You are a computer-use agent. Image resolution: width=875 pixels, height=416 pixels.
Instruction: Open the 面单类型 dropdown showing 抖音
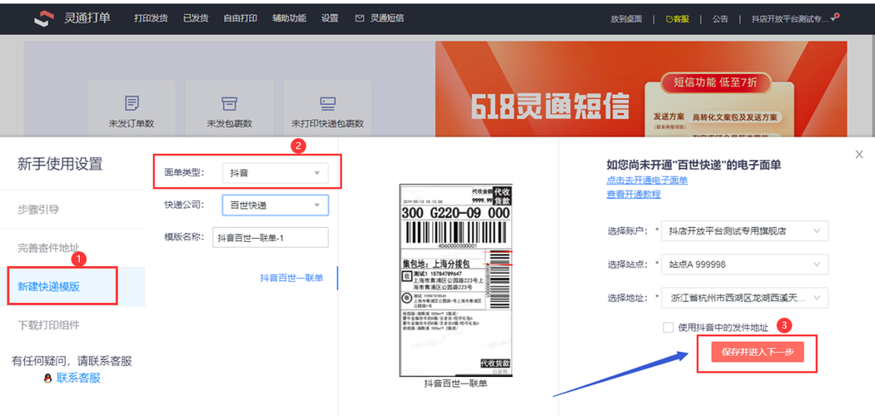pos(275,173)
